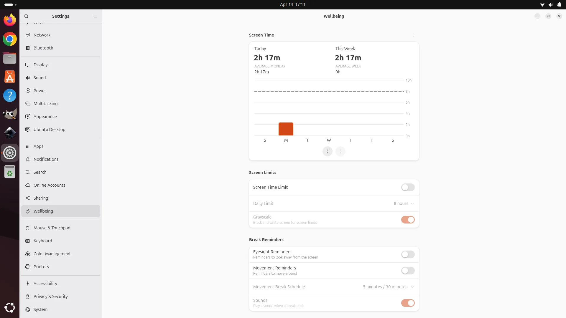Viewport: 566px width, 318px height.
Task: Turn on Eyesight Reminders
Action: [x=408, y=254]
